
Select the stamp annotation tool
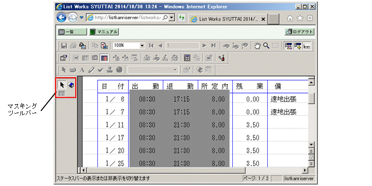(x=110, y=70)
